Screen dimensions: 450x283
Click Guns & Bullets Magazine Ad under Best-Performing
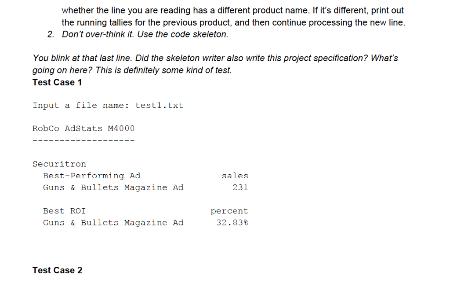click(113, 187)
